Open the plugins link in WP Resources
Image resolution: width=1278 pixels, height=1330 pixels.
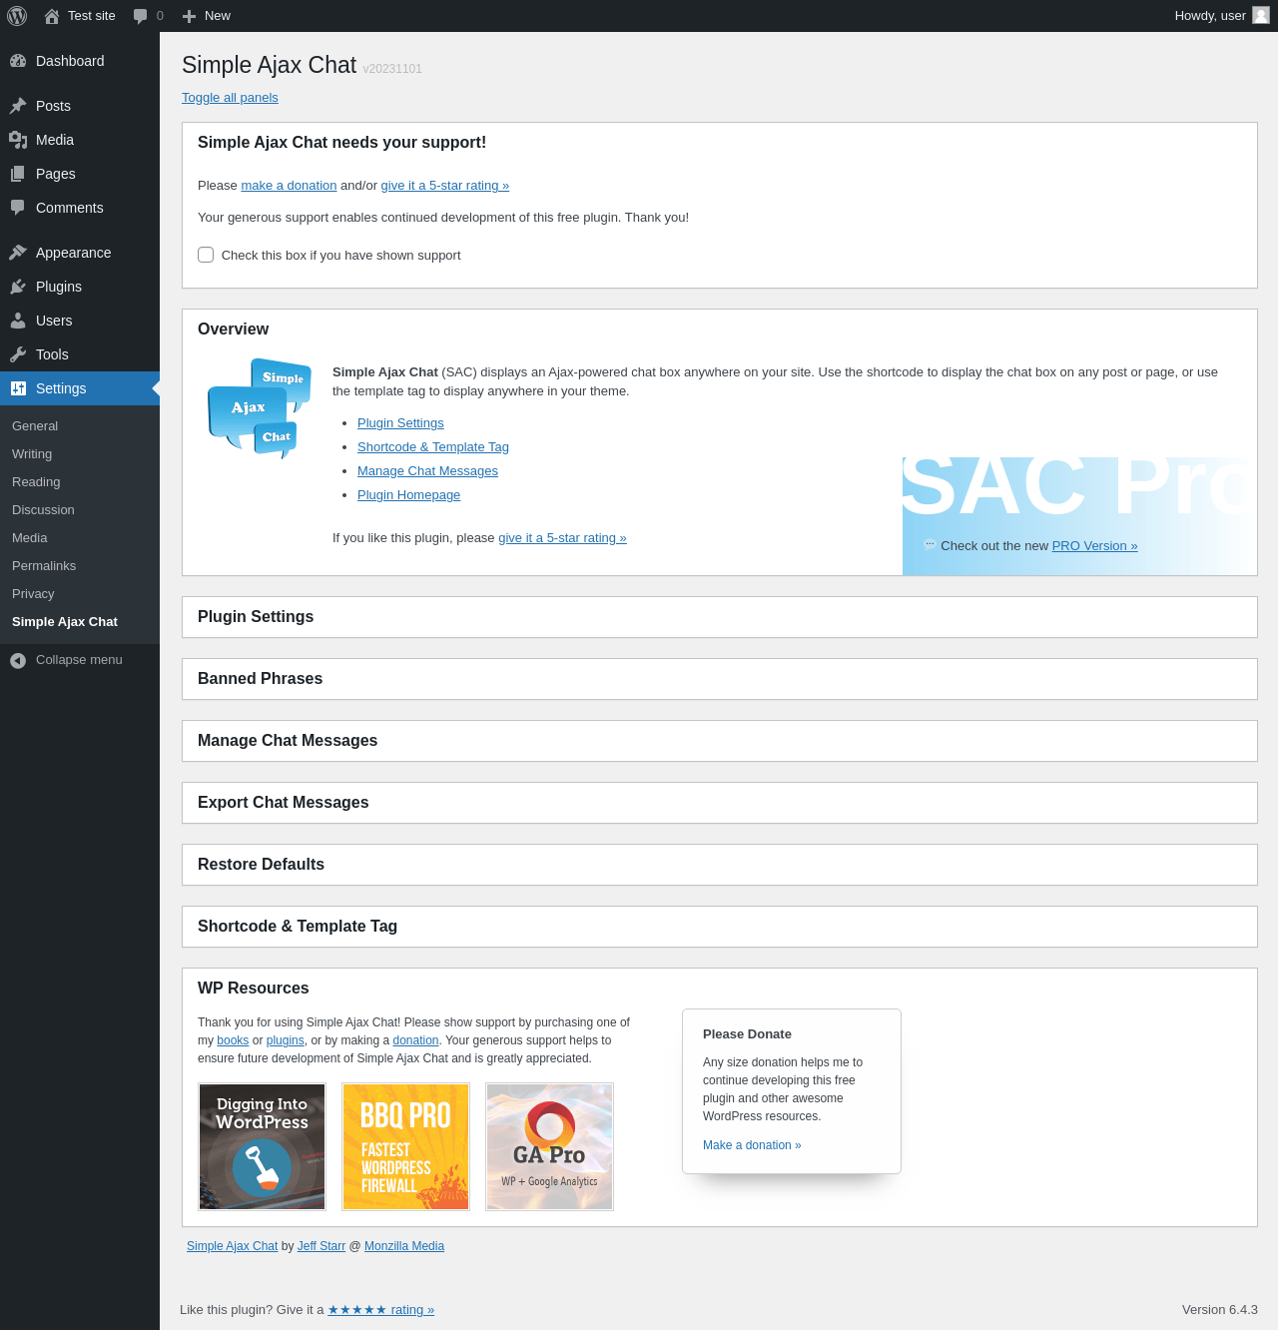click(285, 1040)
